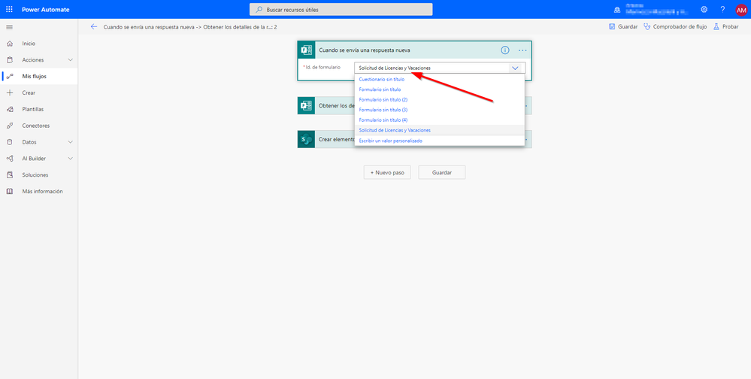751x379 pixels.
Task: Collapse the left navigation hamburger menu
Action: (x=9, y=27)
